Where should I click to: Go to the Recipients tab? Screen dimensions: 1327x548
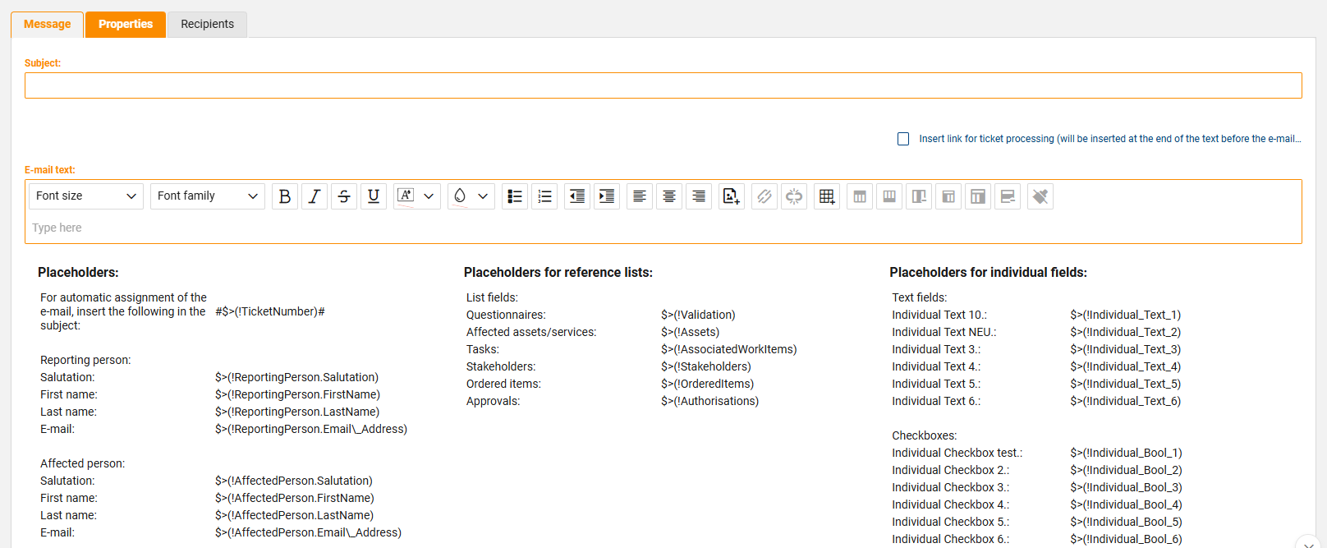tap(207, 24)
